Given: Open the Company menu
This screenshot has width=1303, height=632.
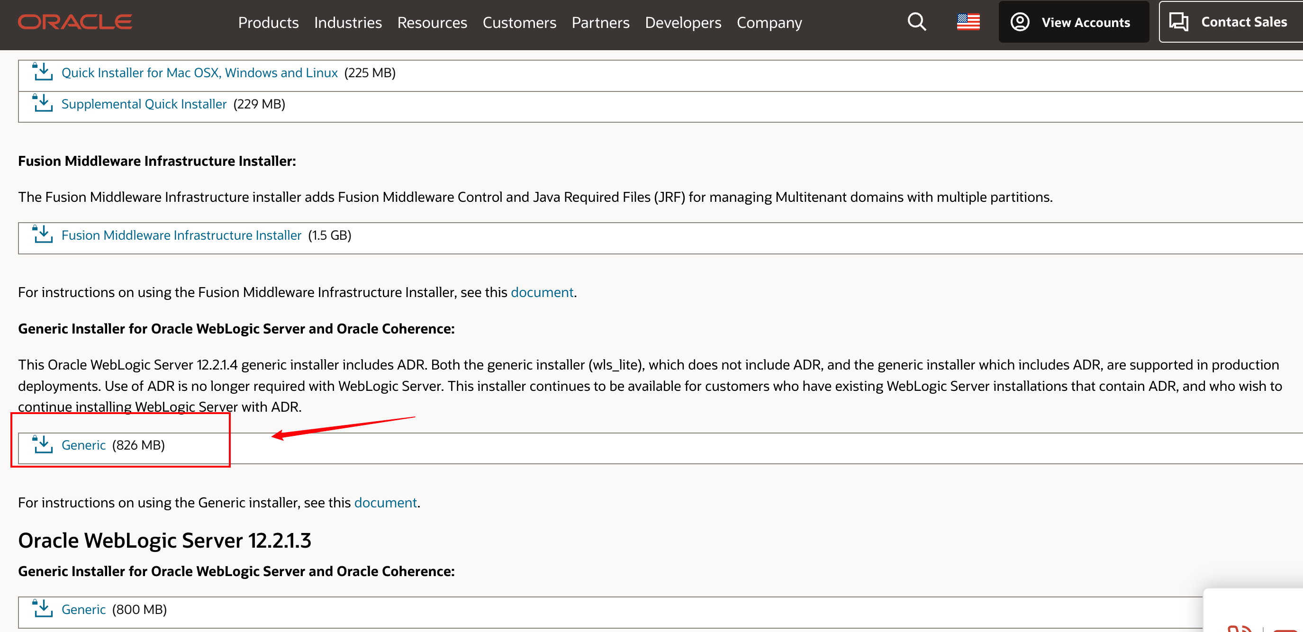Looking at the screenshot, I should tap(769, 22).
